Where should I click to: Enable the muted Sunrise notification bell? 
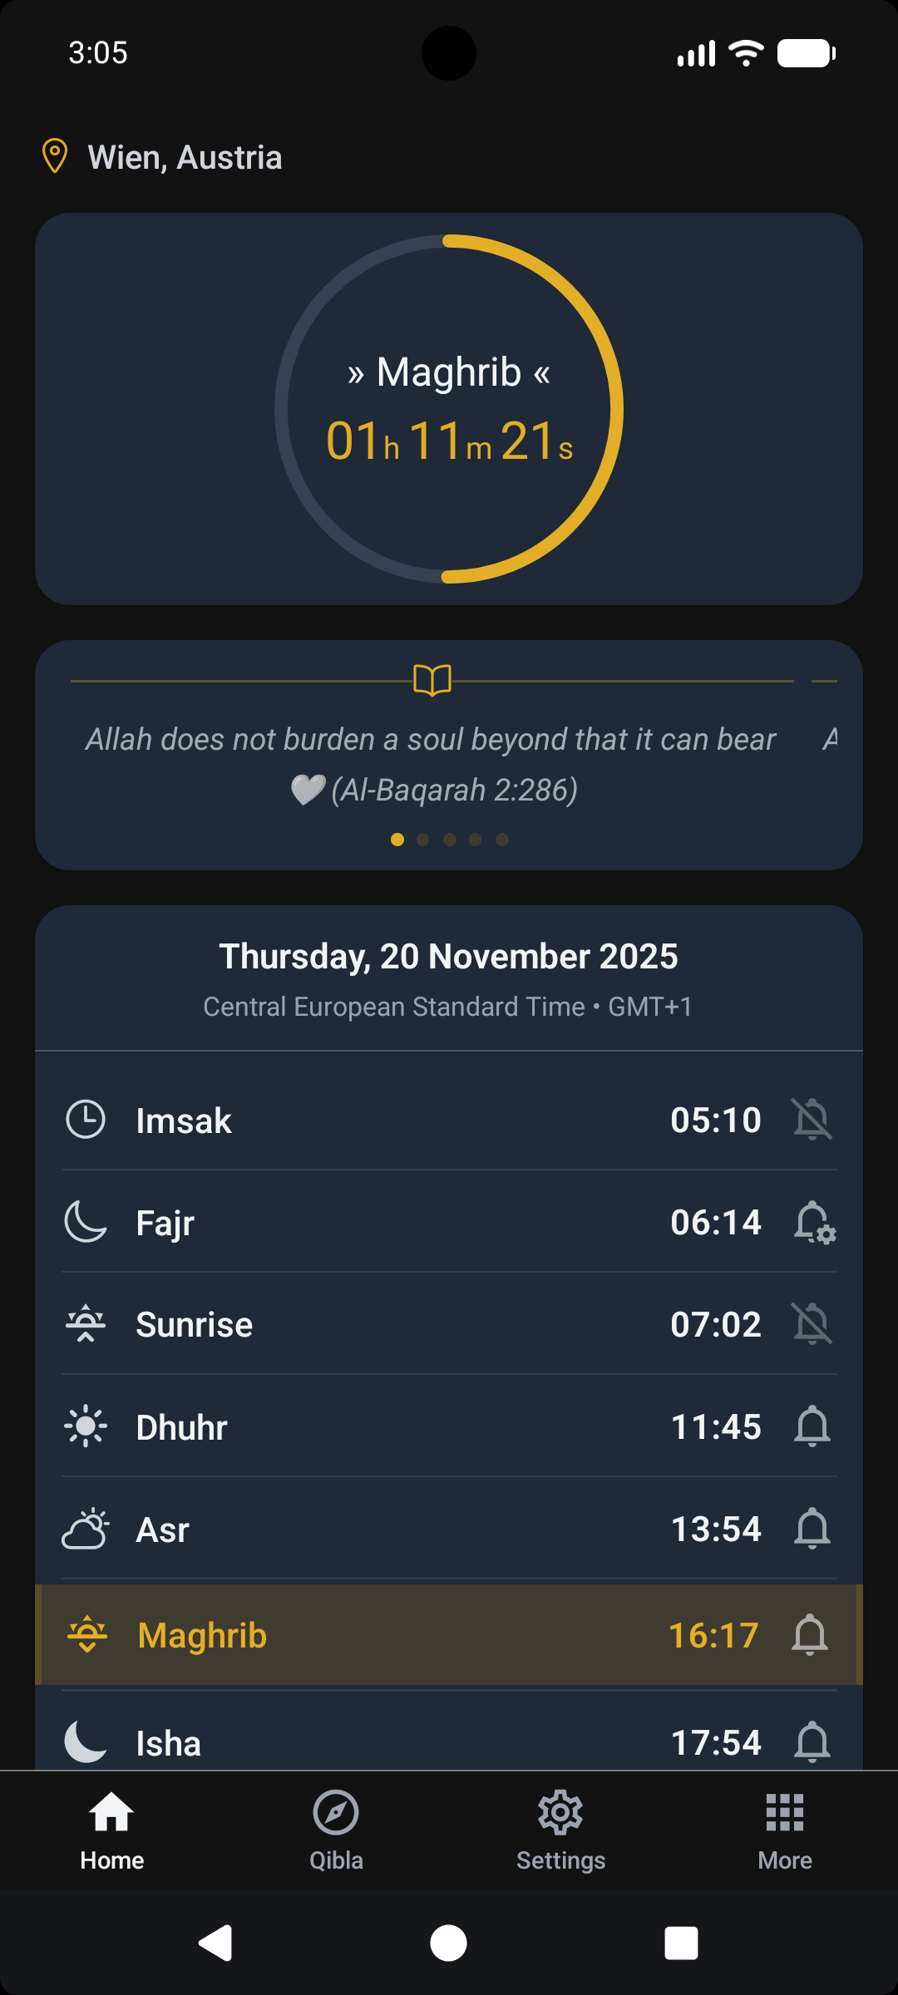tap(812, 1324)
